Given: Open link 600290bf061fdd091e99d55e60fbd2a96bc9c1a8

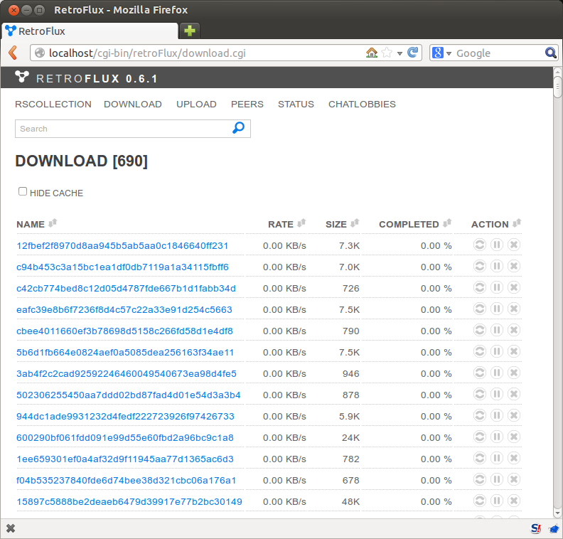Looking at the screenshot, I should pos(125,438).
